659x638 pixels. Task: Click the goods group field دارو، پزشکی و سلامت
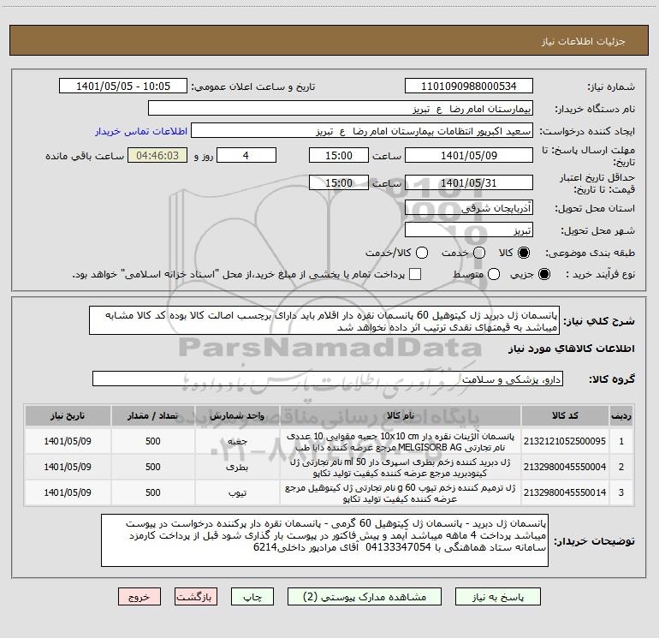click(328, 379)
